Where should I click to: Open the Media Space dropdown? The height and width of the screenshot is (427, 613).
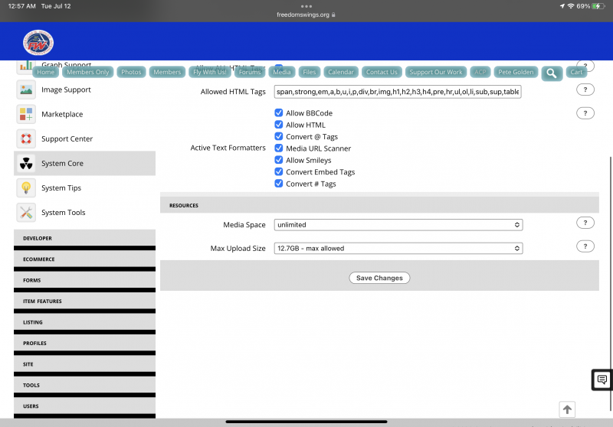click(398, 225)
